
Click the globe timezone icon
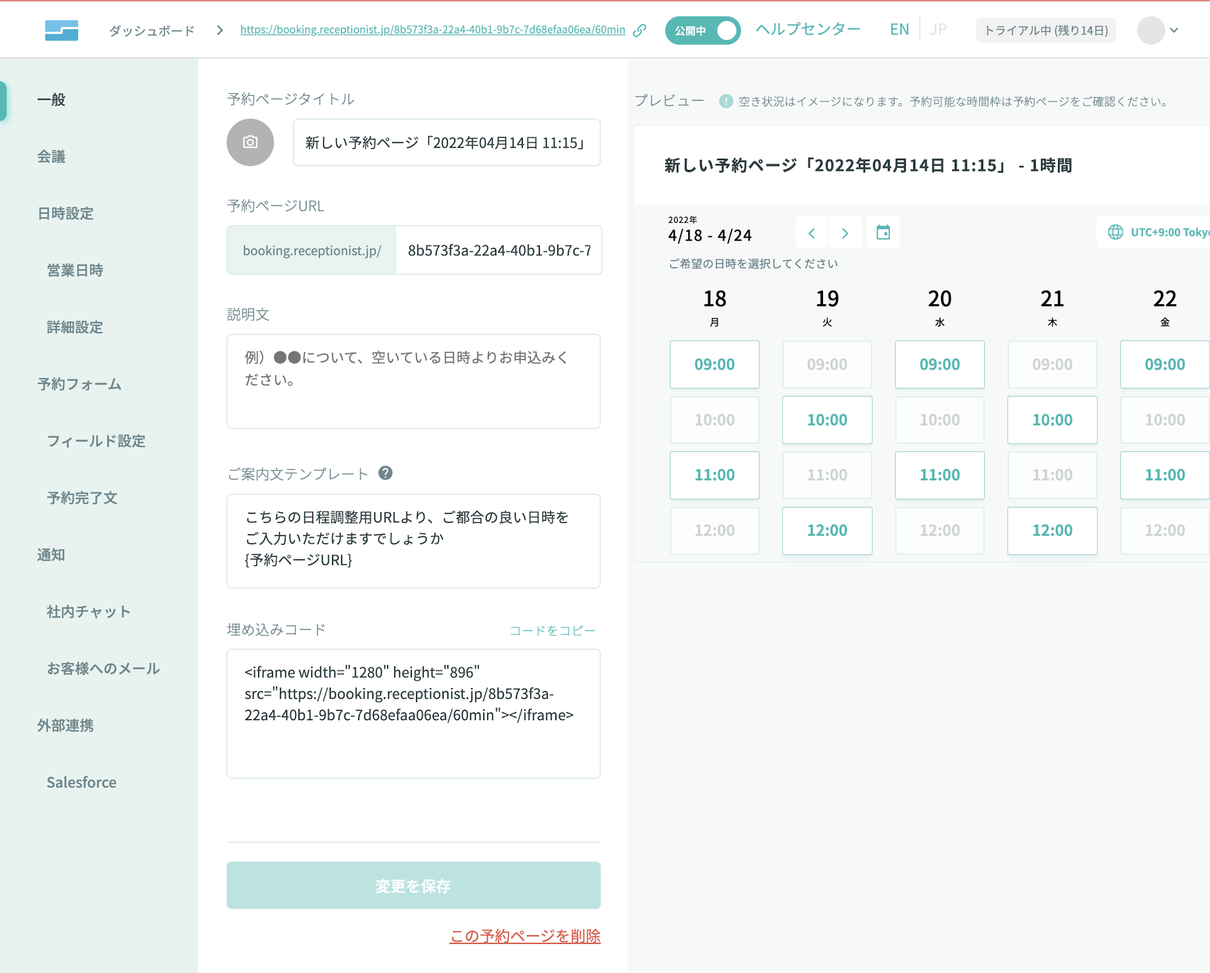pos(1115,232)
